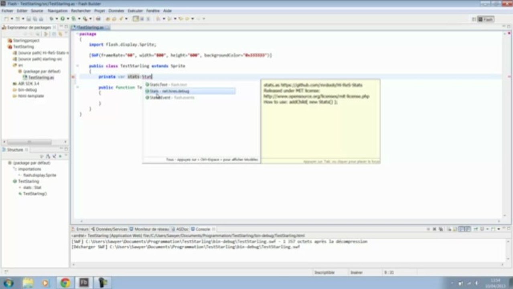Select the 'stats : Stat' structure item

click(x=30, y=187)
